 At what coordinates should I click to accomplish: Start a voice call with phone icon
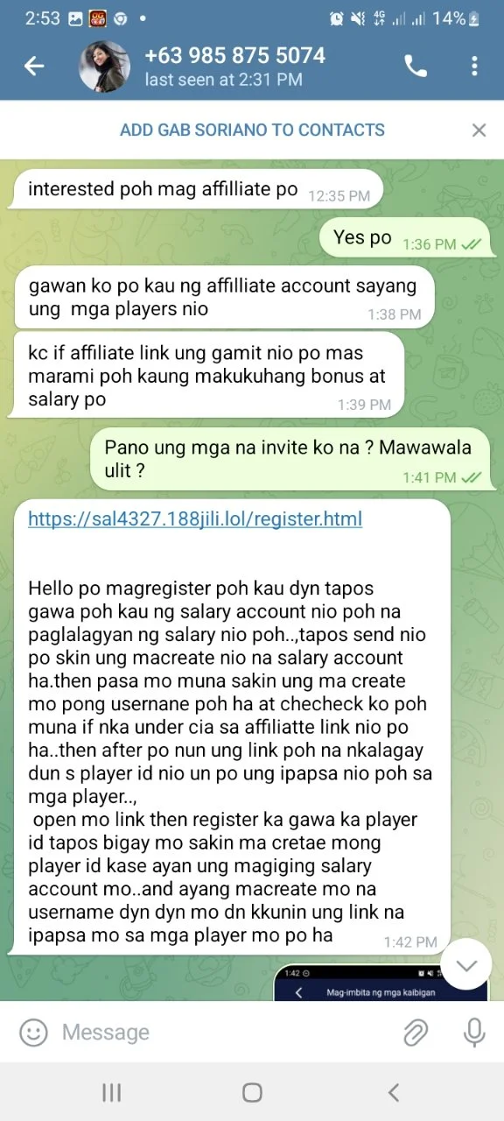pyautogui.click(x=416, y=66)
